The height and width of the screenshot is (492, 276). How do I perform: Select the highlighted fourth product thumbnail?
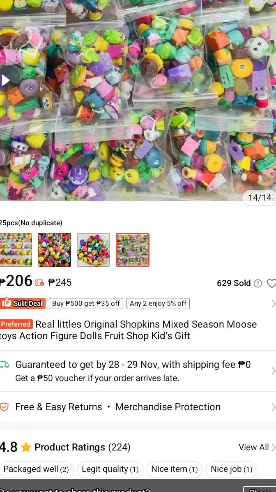point(133,250)
